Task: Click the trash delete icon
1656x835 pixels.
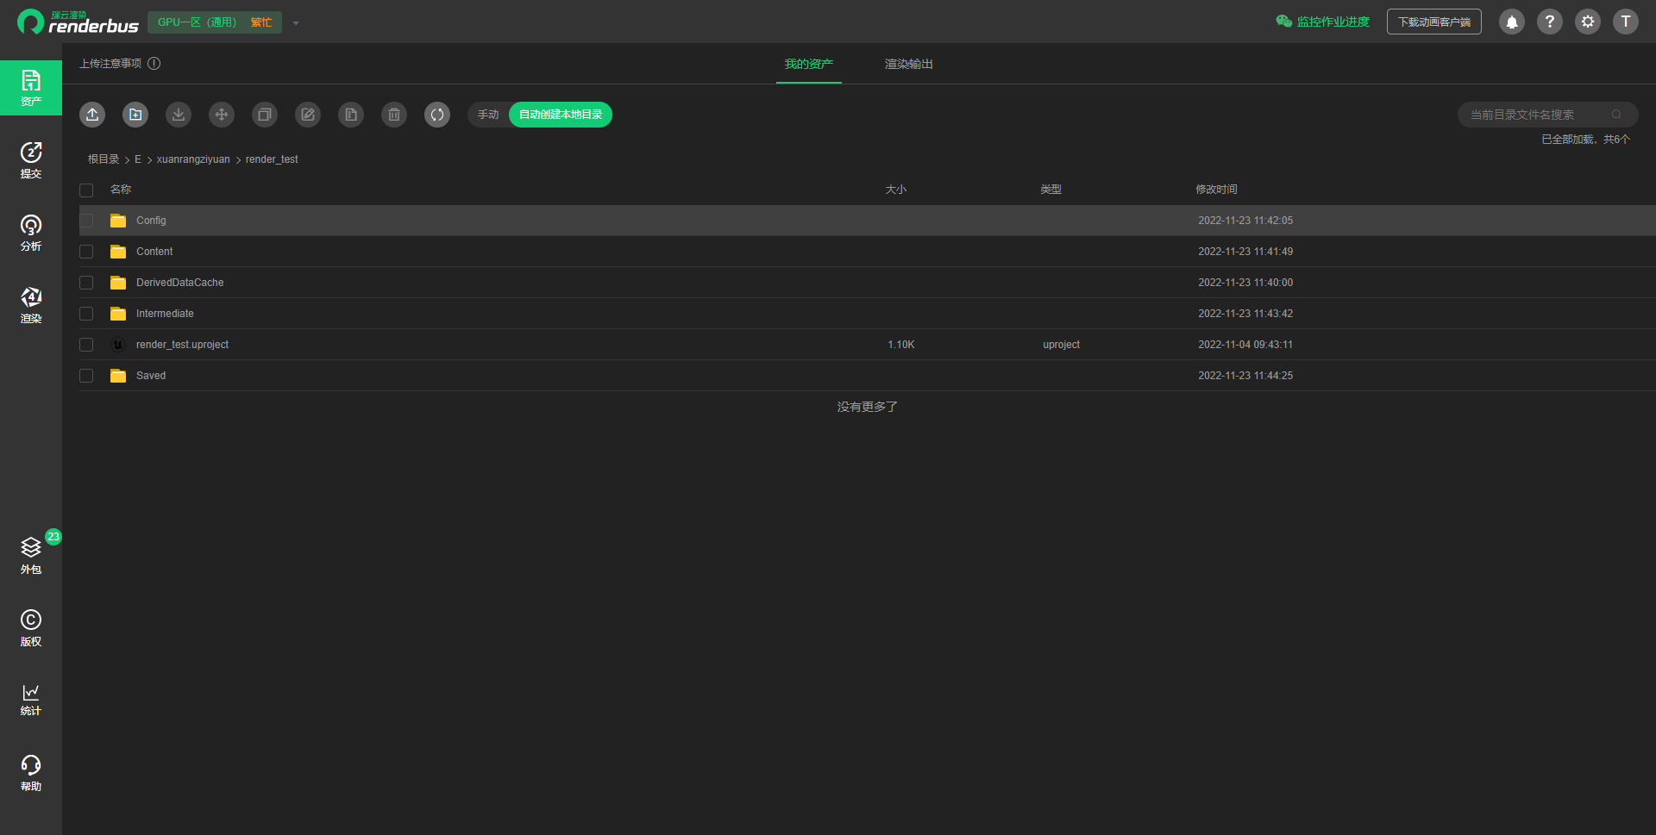Action: [394, 115]
